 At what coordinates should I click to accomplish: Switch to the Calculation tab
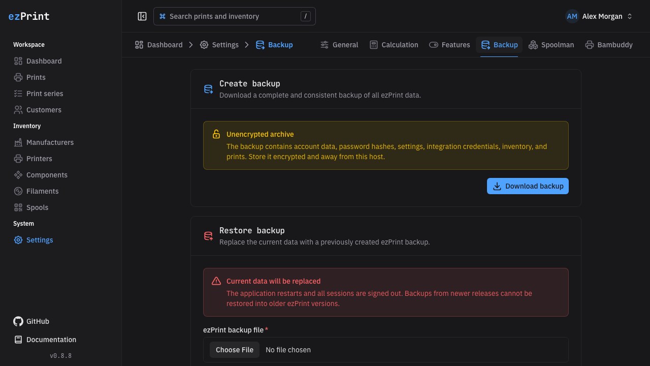[394, 45]
